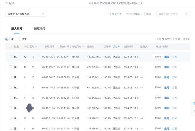This screenshot has height=131, width=195.
Task: Open the 青年学-5月超星答题 dropdown
Action: (26, 14)
